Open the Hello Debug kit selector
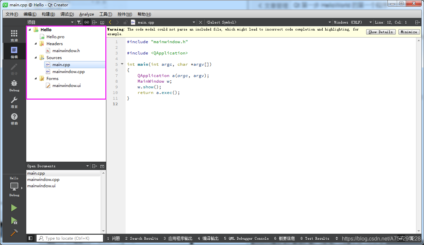 [x=14, y=187]
